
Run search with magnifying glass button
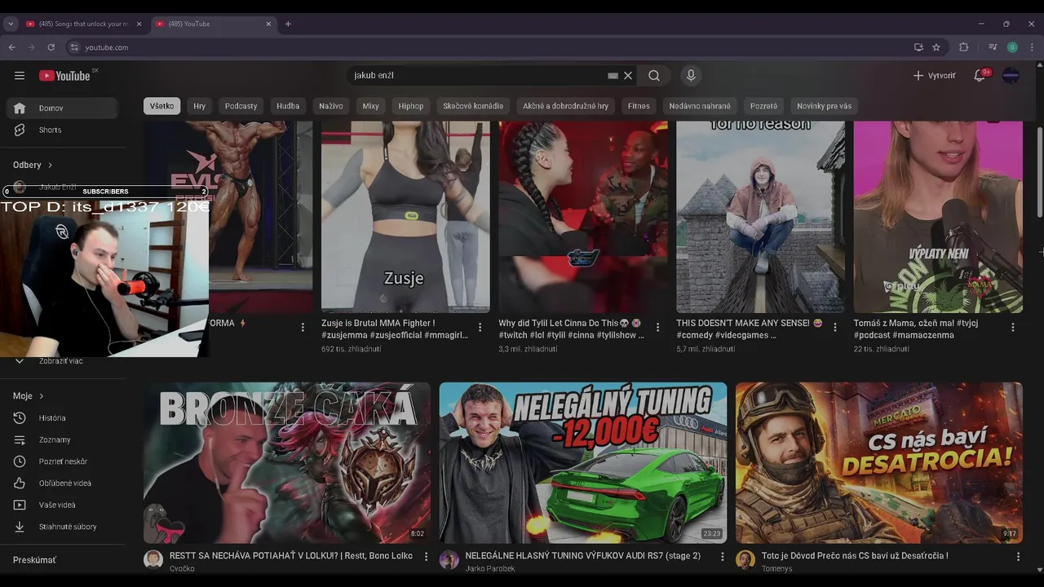(654, 76)
